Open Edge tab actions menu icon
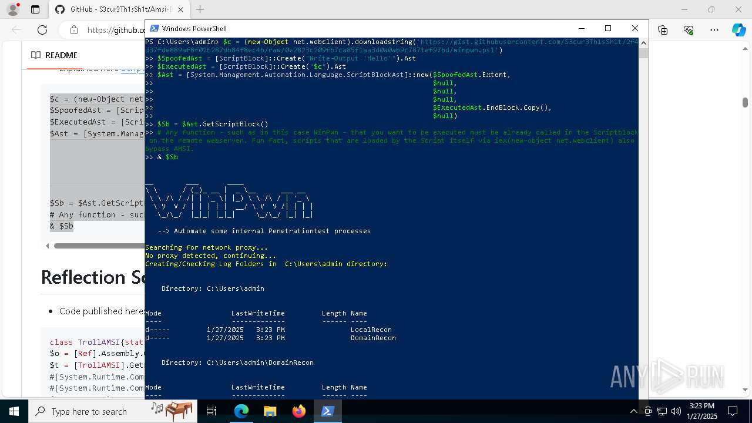 click(35, 9)
